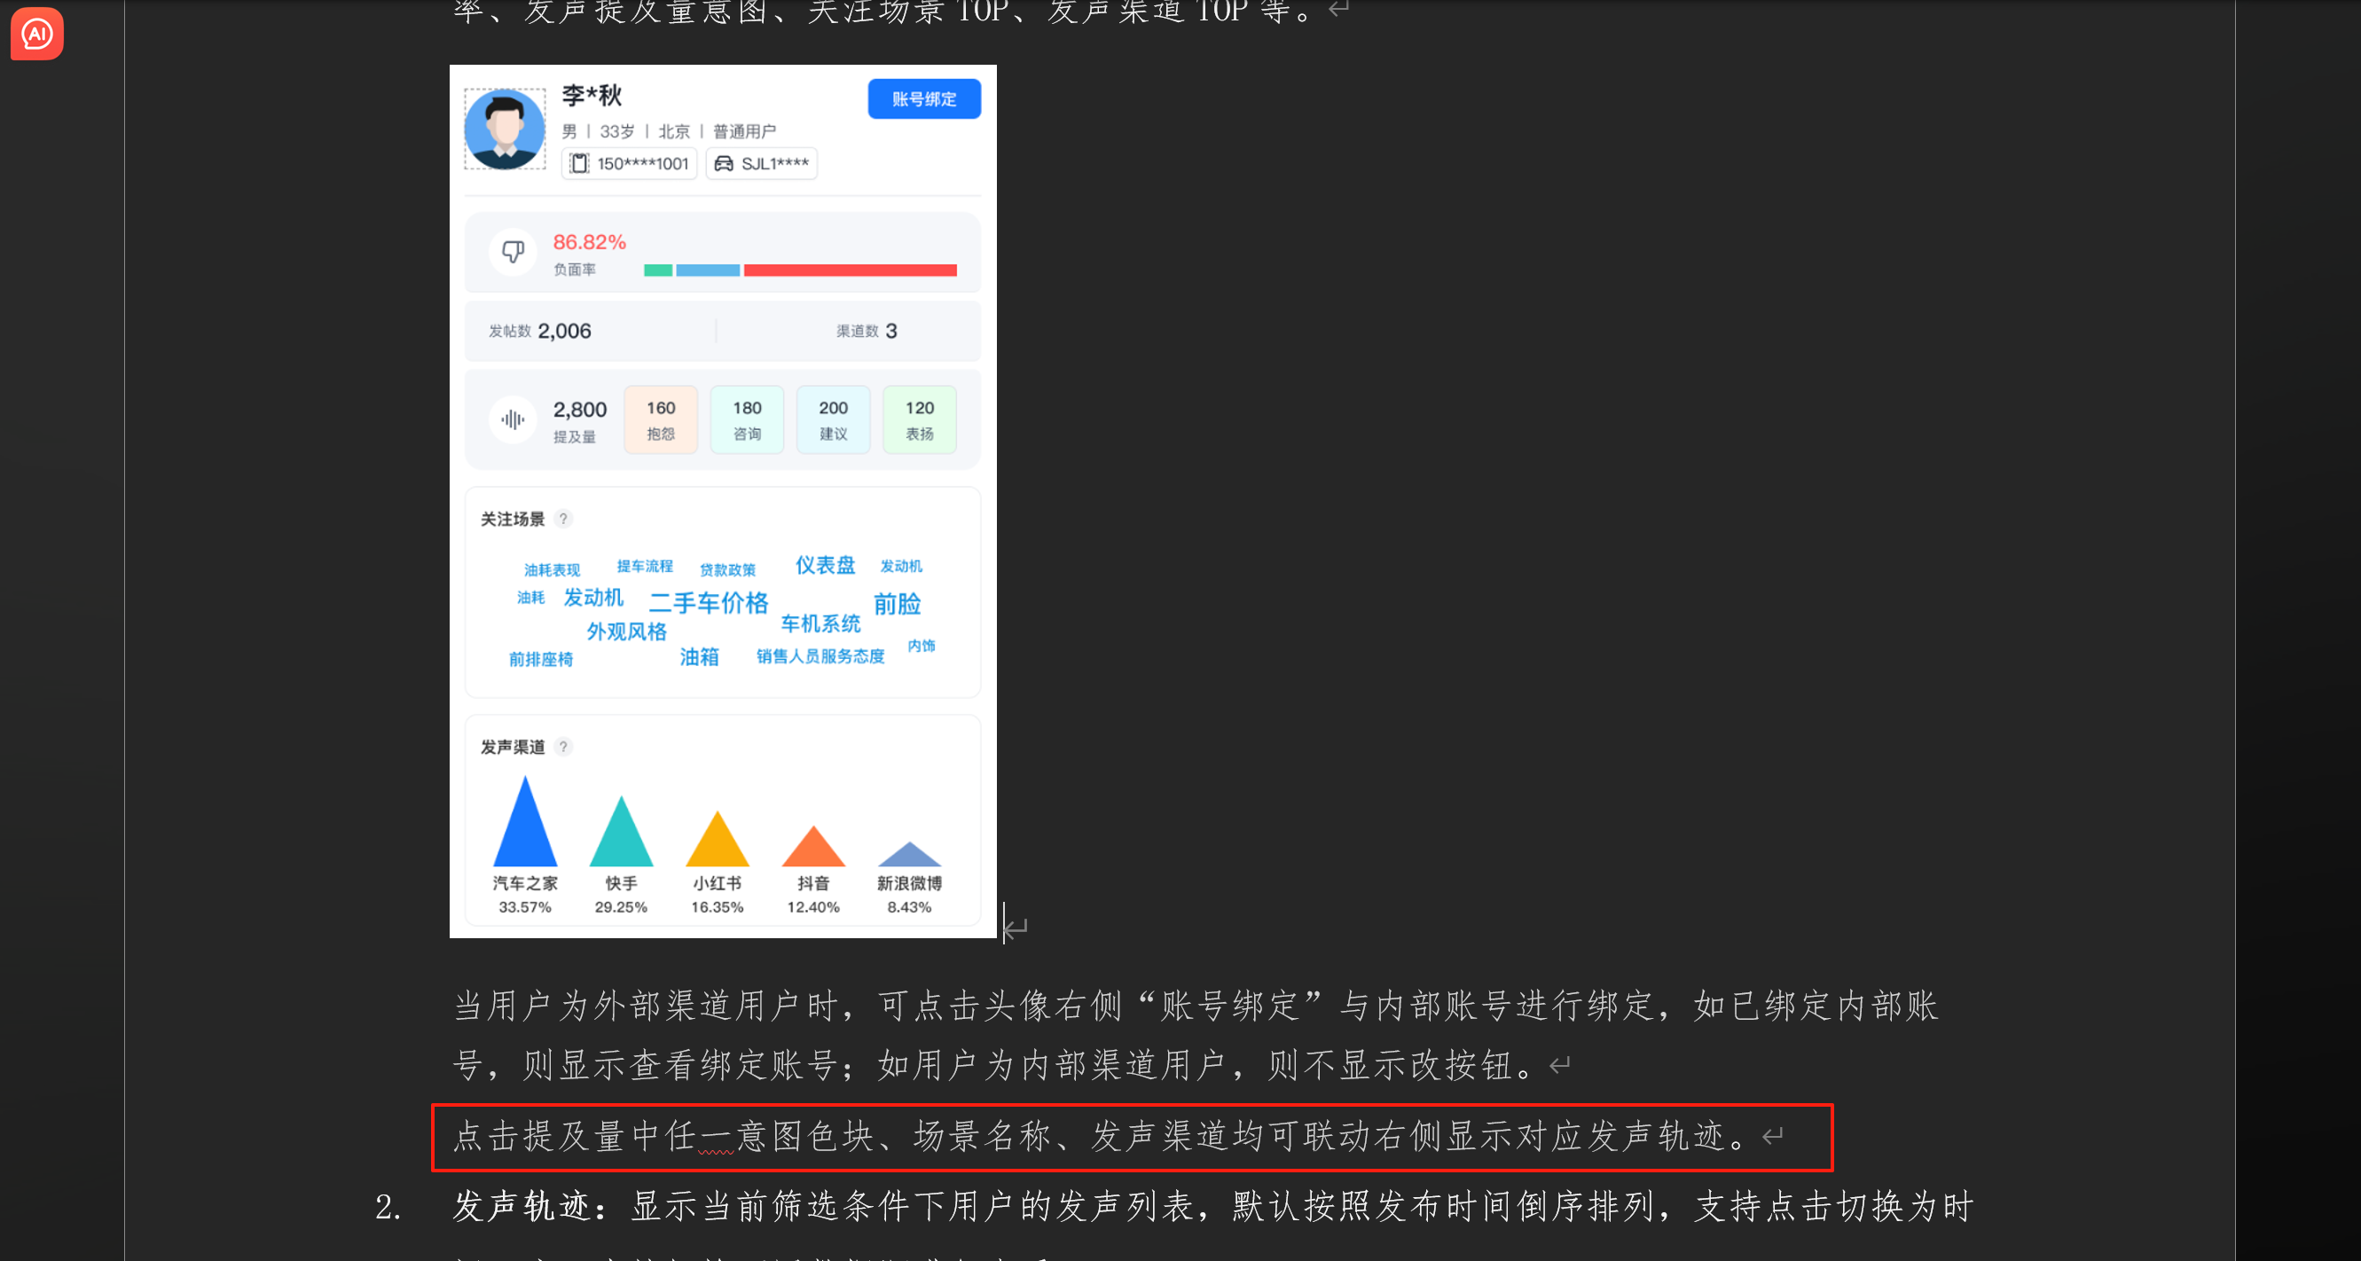This screenshot has width=2361, height=1261.
Task: Click the 160 抱怨 intent block
Action: click(x=661, y=419)
